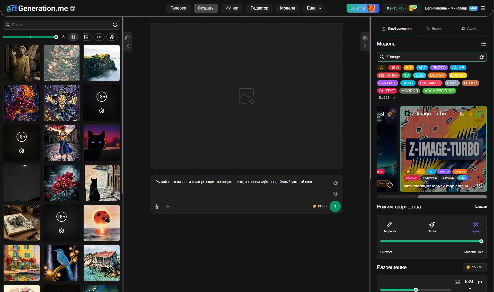Click the copy panels icon left of canvas
Image resolution: width=494 pixels, height=292 pixels.
tap(128, 38)
